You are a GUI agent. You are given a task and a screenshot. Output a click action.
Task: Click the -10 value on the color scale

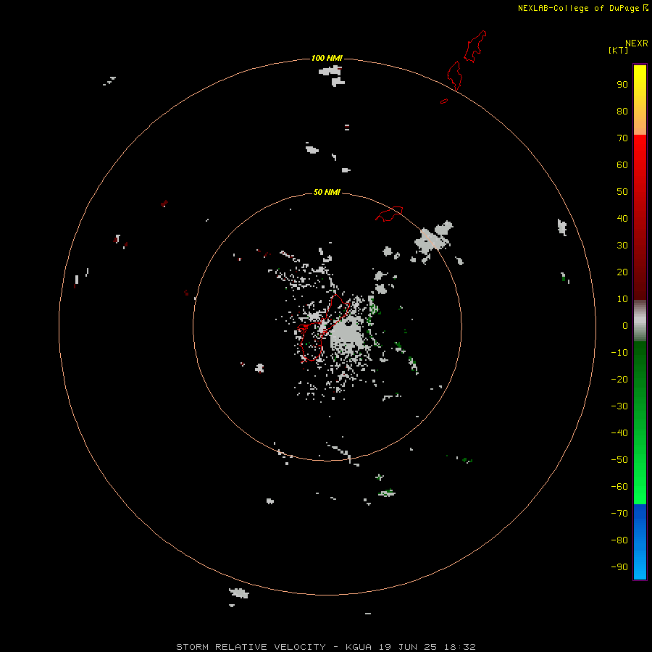(x=619, y=353)
